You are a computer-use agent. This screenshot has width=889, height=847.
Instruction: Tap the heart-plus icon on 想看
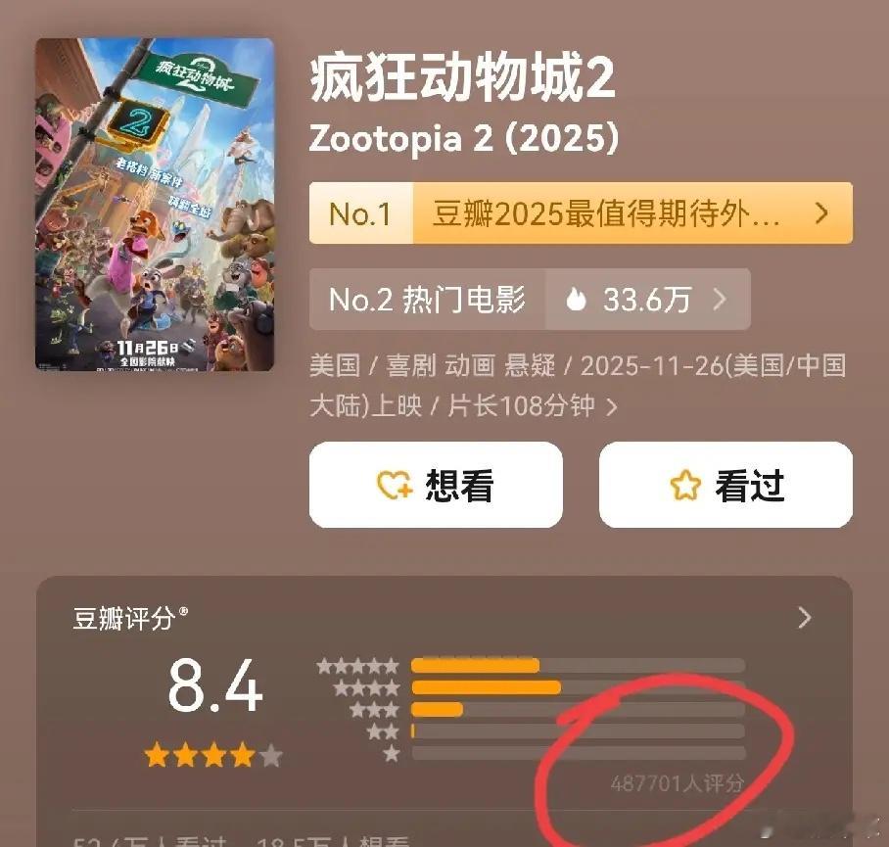[x=395, y=485]
